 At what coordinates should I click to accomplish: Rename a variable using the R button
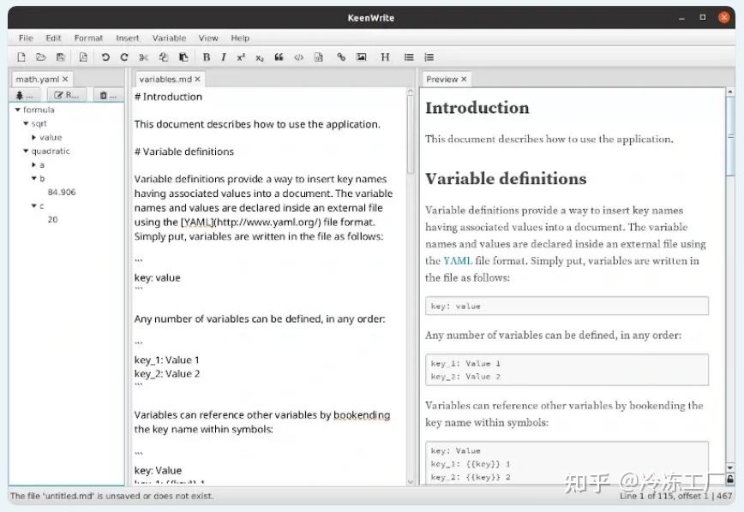65,95
